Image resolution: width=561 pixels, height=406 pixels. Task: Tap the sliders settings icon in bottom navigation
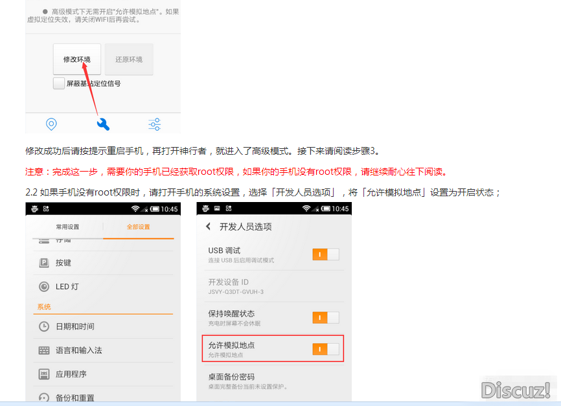[154, 124]
